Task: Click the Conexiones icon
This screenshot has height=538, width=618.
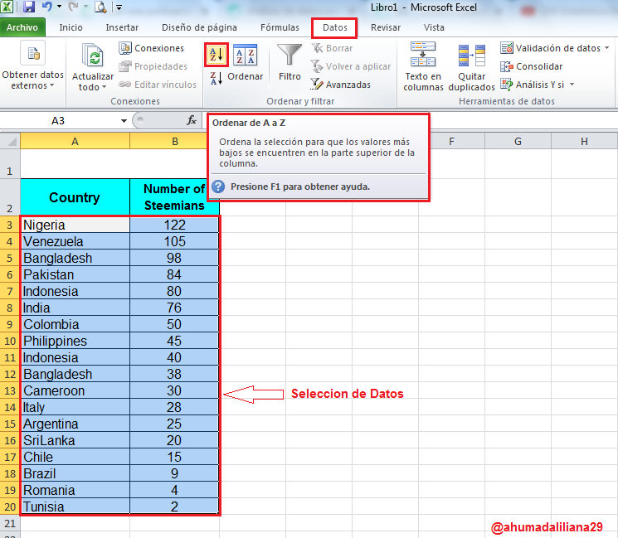Action: pyautogui.click(x=125, y=48)
